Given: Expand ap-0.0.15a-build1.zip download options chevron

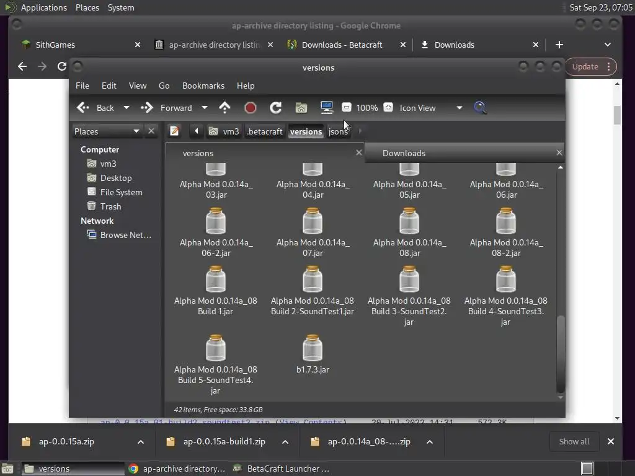Looking at the screenshot, I should point(285,442).
